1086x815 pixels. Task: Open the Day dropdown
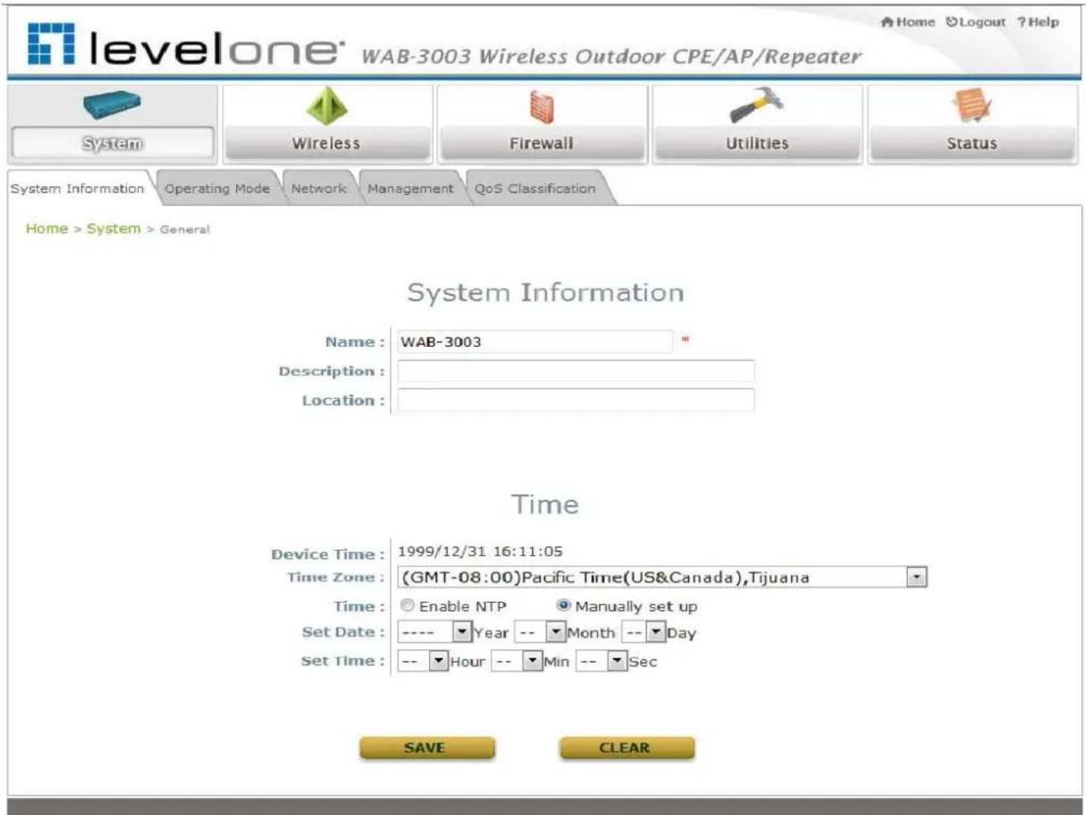point(643,631)
